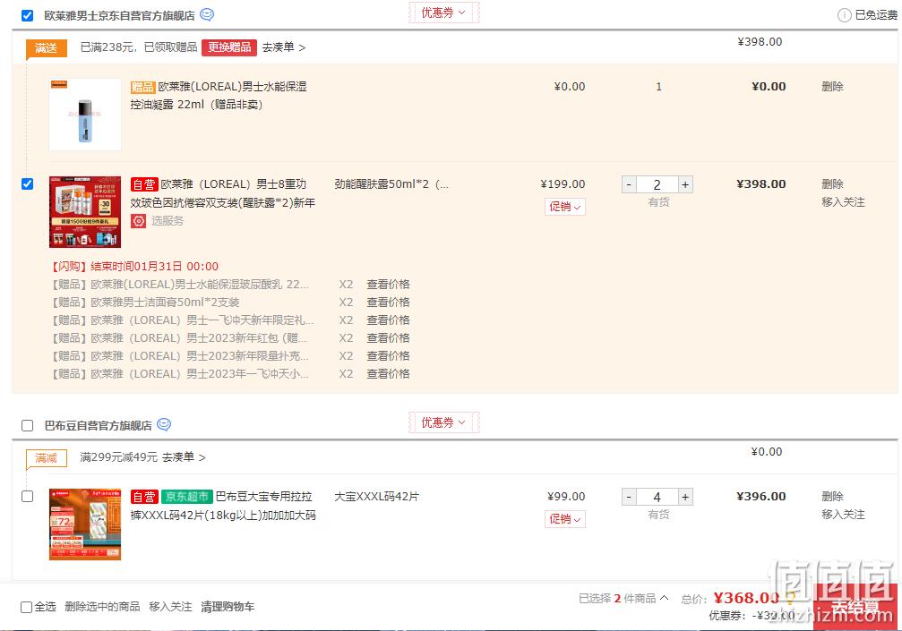The width and height of the screenshot is (902, 631).
Task: Expand 优惠券 dropdown for 欧莱雅 store
Action: pyautogui.click(x=443, y=13)
